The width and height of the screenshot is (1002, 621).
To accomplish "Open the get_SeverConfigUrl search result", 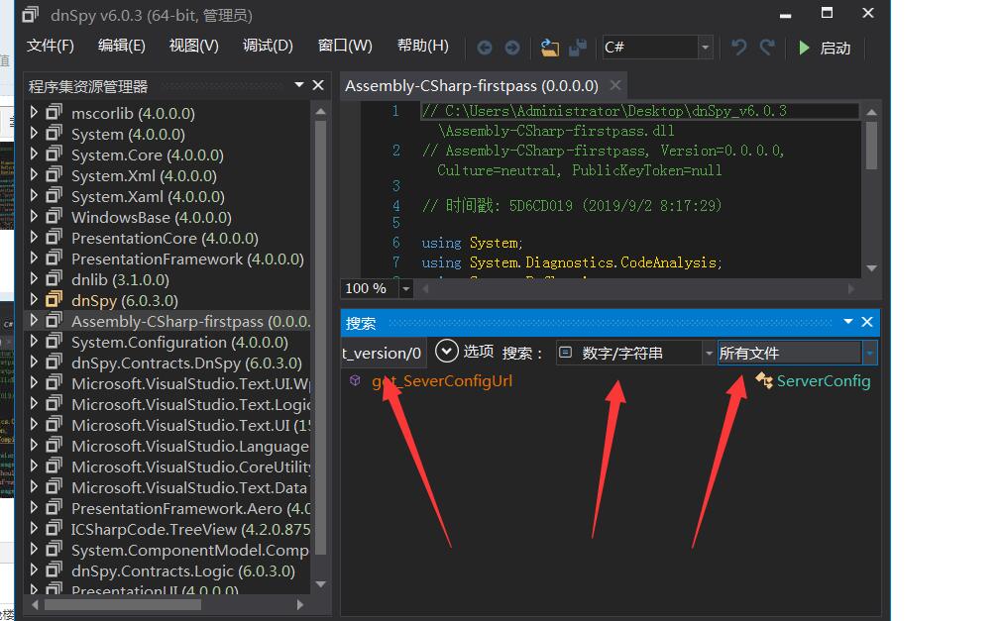I will (442, 381).
